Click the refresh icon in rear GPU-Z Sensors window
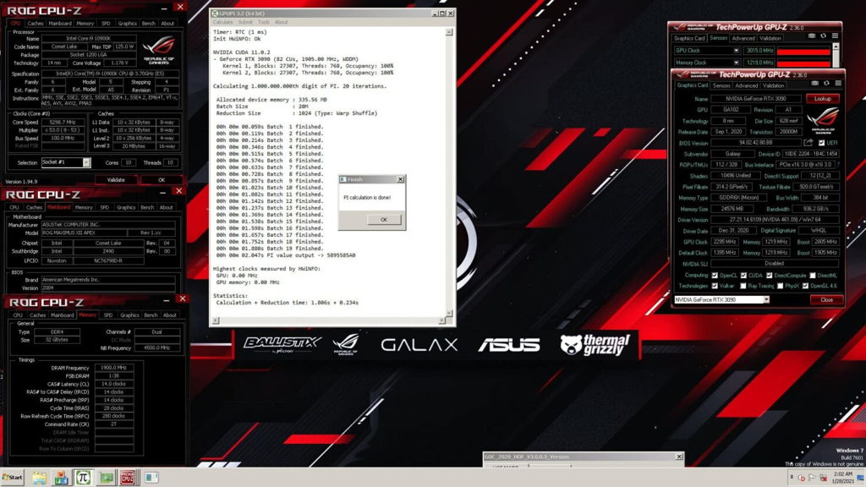The image size is (866, 487). click(x=824, y=36)
